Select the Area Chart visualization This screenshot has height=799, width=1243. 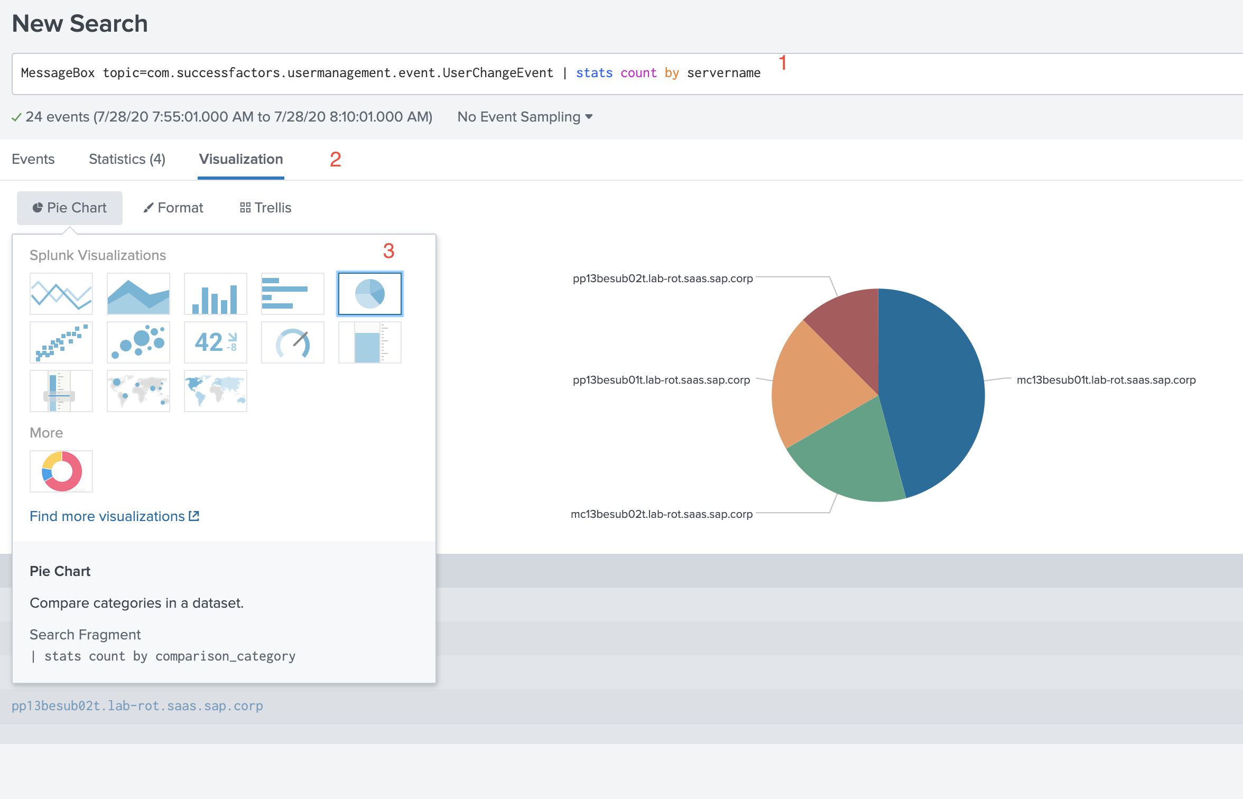(138, 294)
